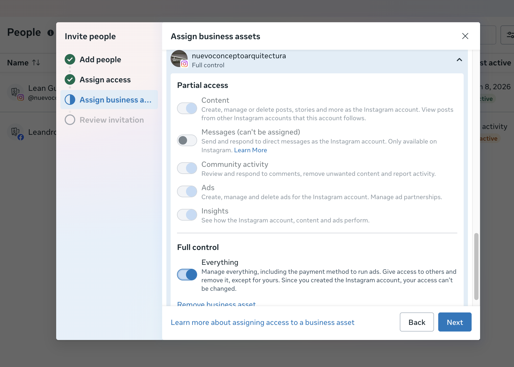Click the dialog's vertical scrollbar
Viewport: 514px width, 367px height.
[476, 266]
